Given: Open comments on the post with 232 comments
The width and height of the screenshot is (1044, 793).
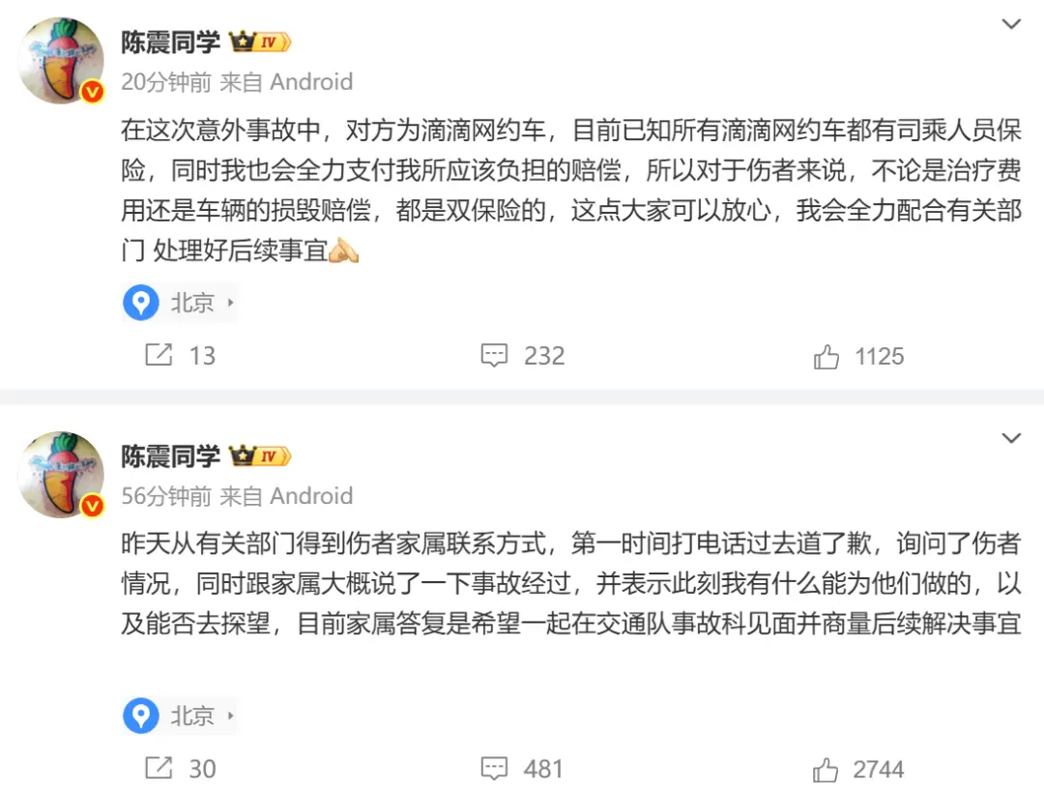Looking at the screenshot, I should coord(494,356).
